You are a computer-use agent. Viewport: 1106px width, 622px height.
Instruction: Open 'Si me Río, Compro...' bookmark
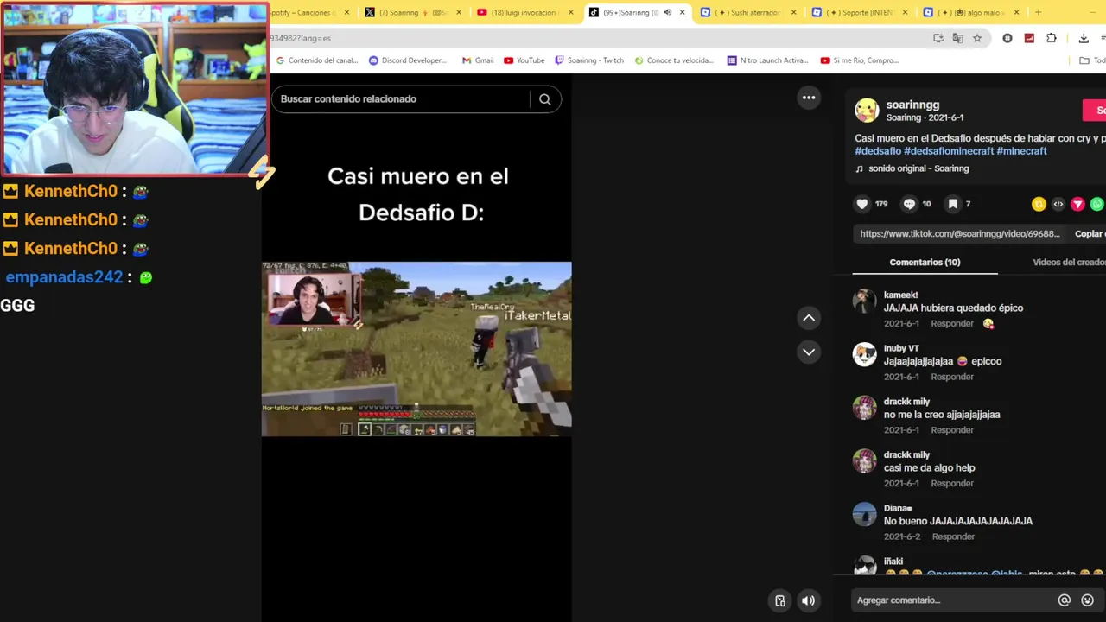[x=860, y=60]
